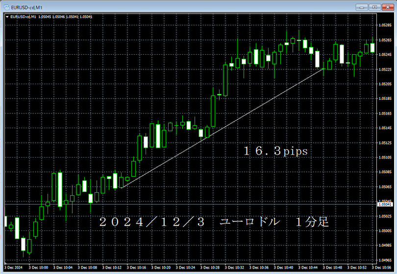397x274 pixels.
Task: Select the '2024/12/3 ユーロドル 1分足' text label
Action: pos(214,222)
